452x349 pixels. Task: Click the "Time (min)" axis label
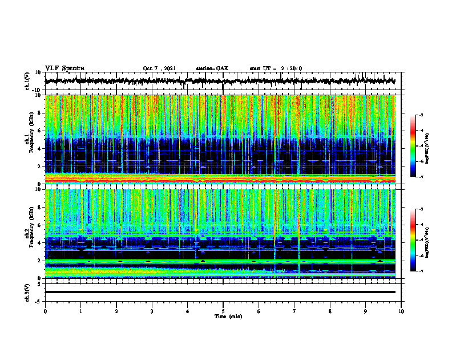[x=228, y=316]
